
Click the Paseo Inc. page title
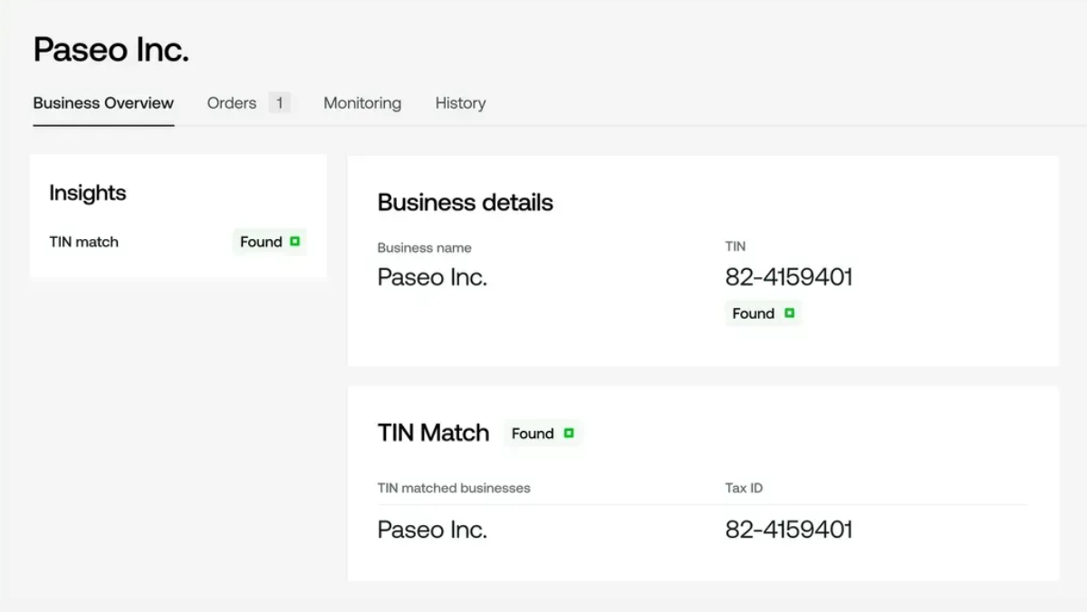click(x=111, y=50)
